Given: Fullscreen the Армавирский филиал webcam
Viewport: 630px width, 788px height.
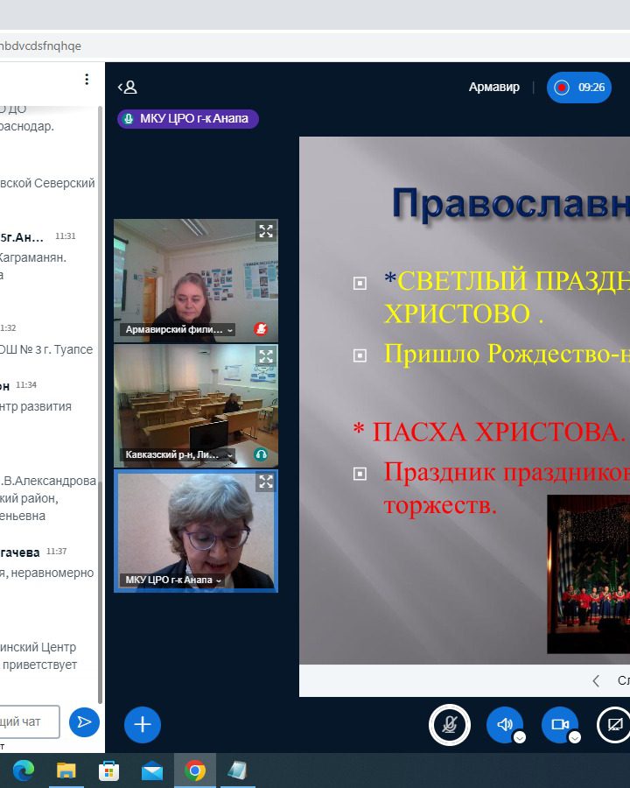Looking at the screenshot, I should point(266,231).
